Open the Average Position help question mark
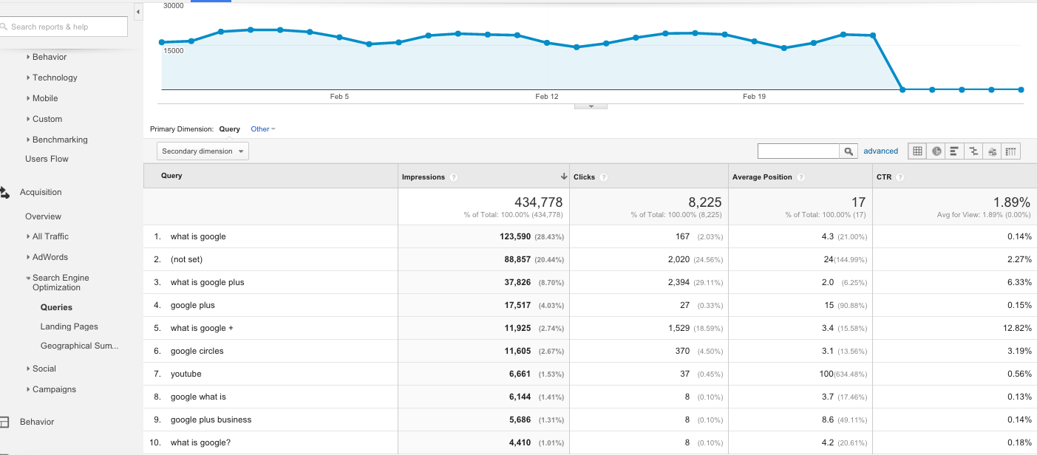Screen dimensions: 1037x455 (x=800, y=177)
